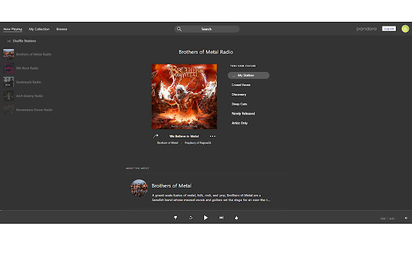Open the Novembers Doom Radio station
Viewport: 412px width, 257px height.
tap(34, 110)
